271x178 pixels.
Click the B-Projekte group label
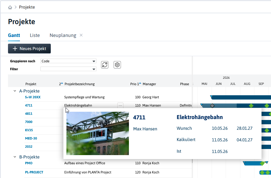click(x=29, y=157)
